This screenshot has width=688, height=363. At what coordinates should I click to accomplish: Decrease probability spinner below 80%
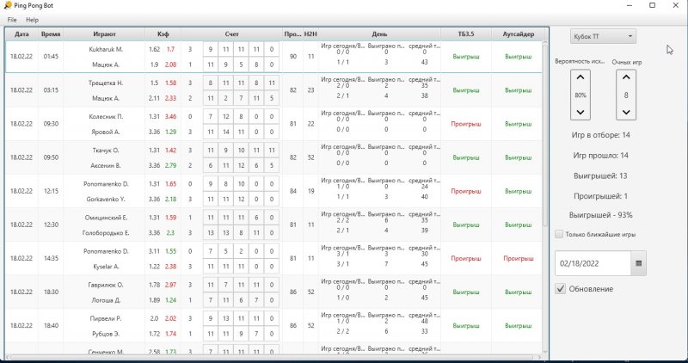tap(580, 112)
